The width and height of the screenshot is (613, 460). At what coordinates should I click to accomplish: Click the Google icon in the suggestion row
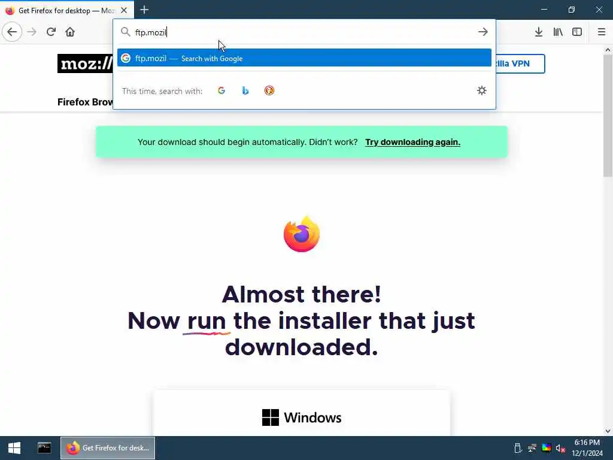click(x=126, y=58)
